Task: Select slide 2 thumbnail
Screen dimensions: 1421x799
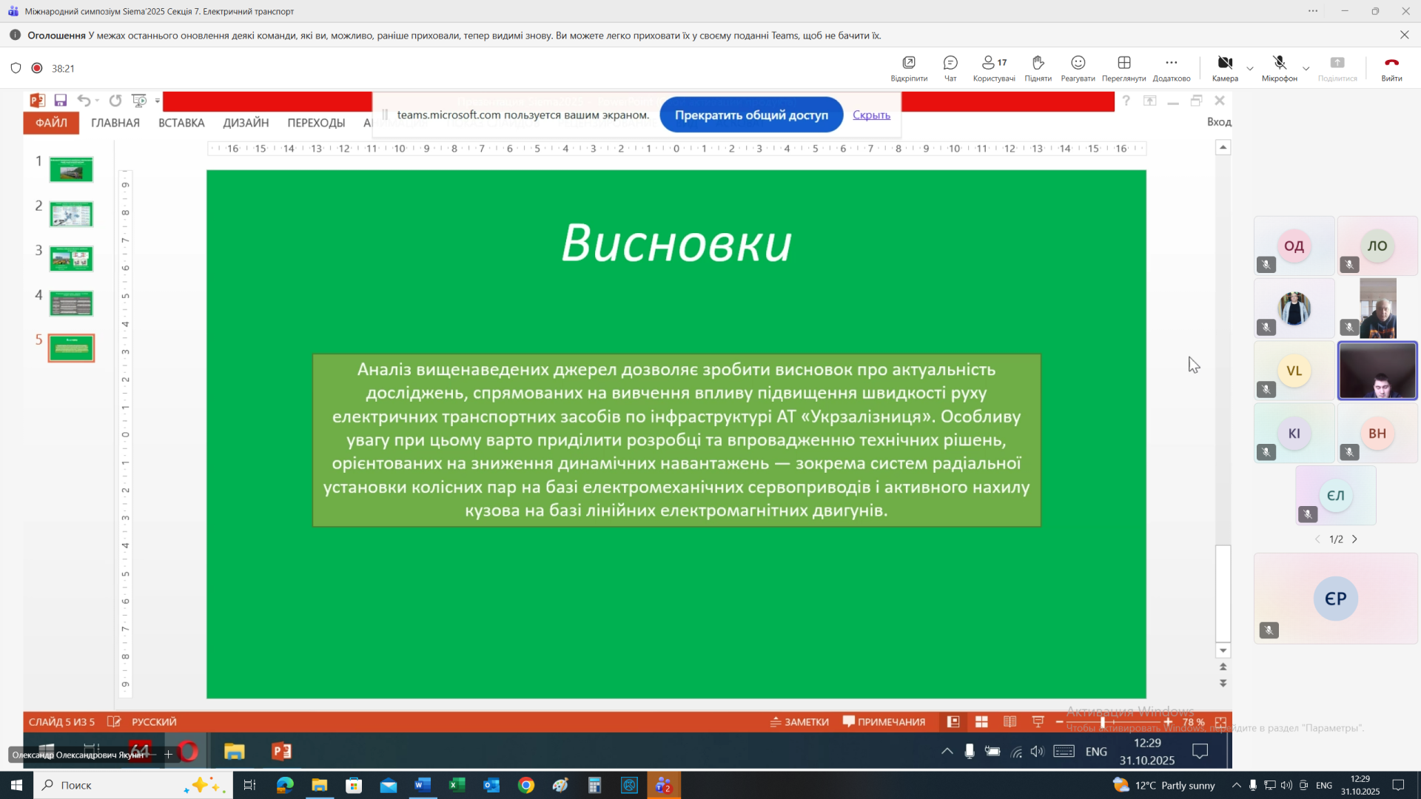Action: tap(71, 215)
